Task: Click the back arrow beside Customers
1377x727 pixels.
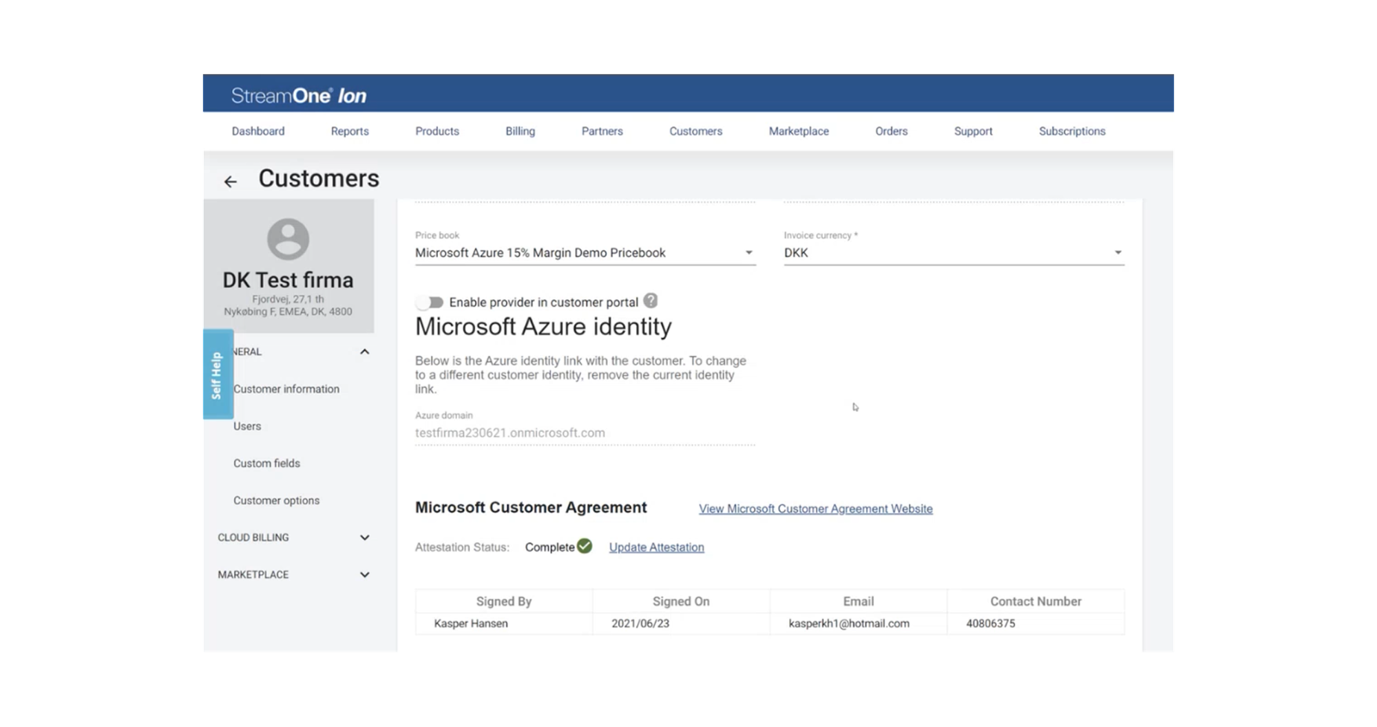Action: coord(230,182)
